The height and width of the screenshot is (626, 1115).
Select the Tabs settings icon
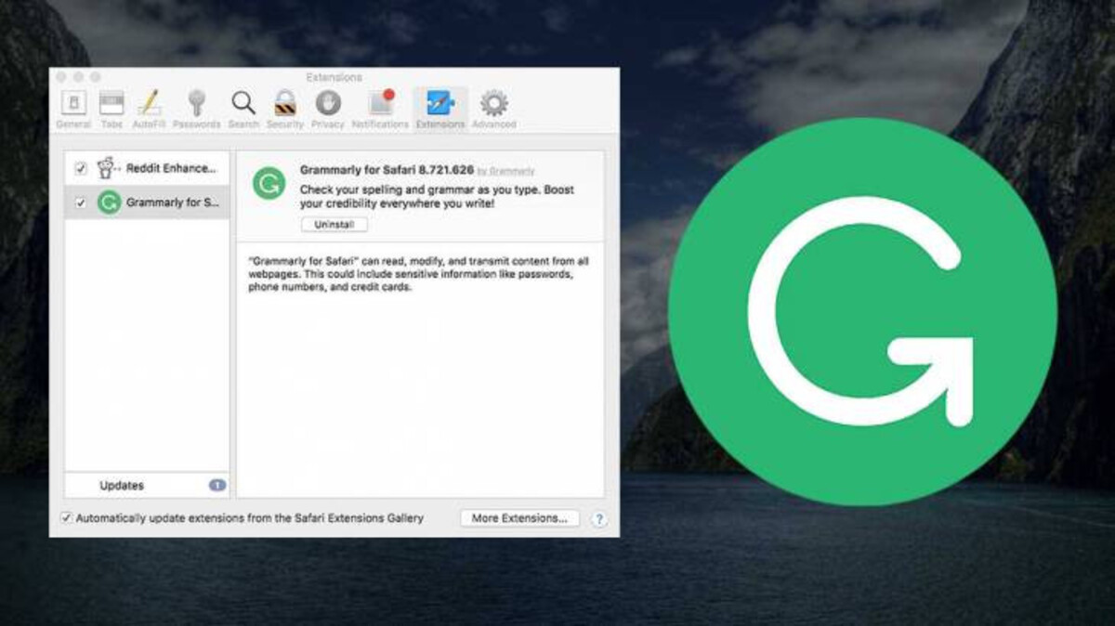[x=112, y=102]
